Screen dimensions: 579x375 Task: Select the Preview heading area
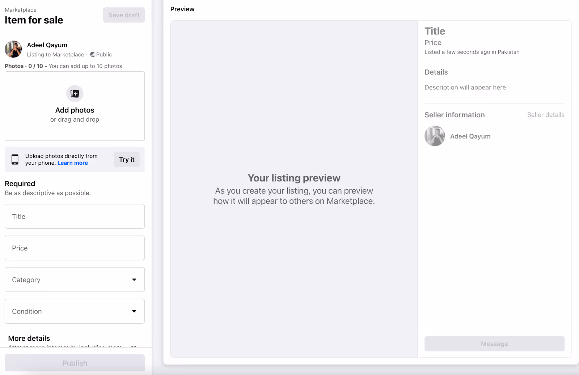[x=182, y=9]
